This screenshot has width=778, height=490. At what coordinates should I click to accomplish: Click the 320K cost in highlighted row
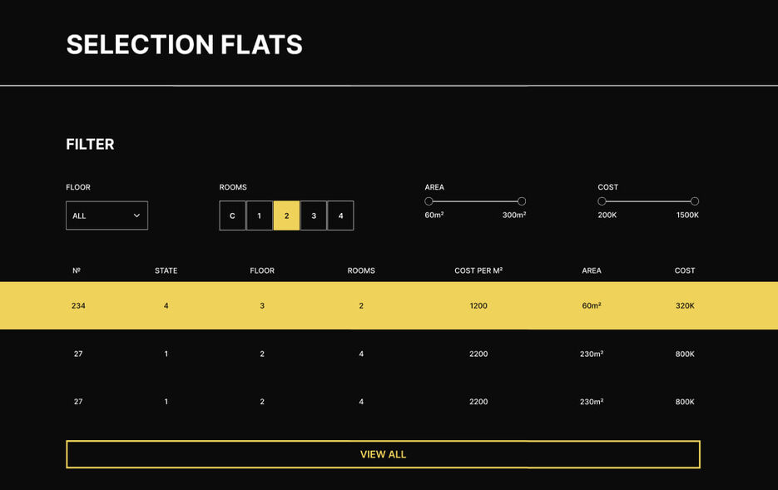point(685,305)
